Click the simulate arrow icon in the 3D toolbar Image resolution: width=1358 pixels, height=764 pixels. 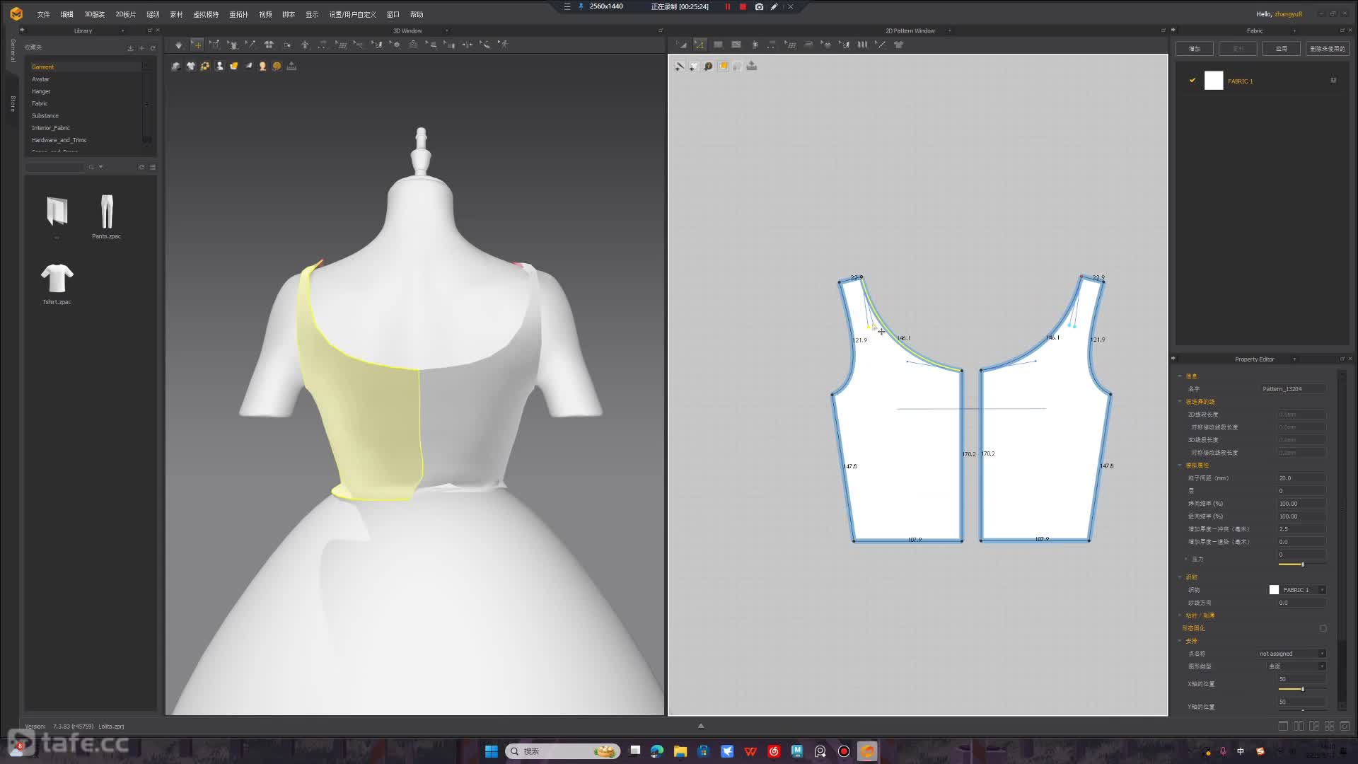179,45
